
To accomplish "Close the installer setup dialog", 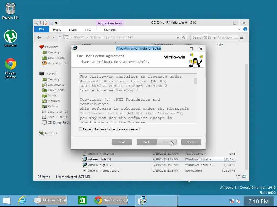I will pyautogui.click(x=201, y=49).
